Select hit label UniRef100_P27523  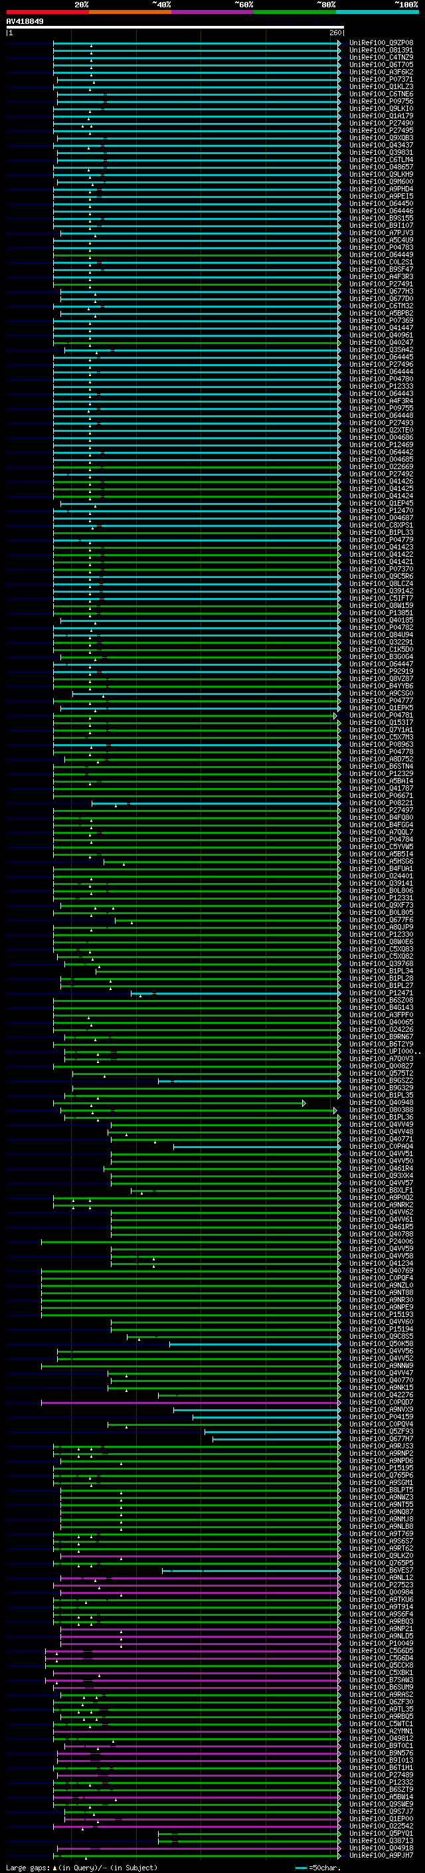coord(381,1586)
